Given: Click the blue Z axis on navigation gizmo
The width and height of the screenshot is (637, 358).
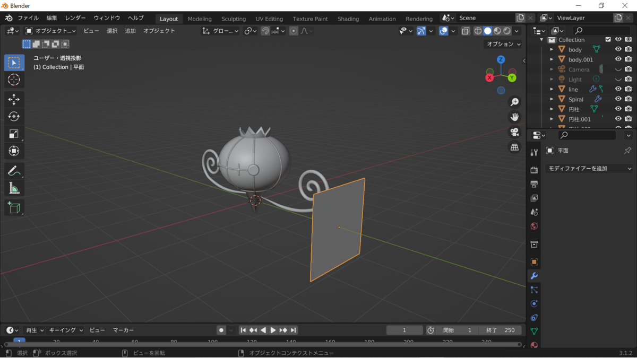Looking at the screenshot, I should [x=501, y=59].
